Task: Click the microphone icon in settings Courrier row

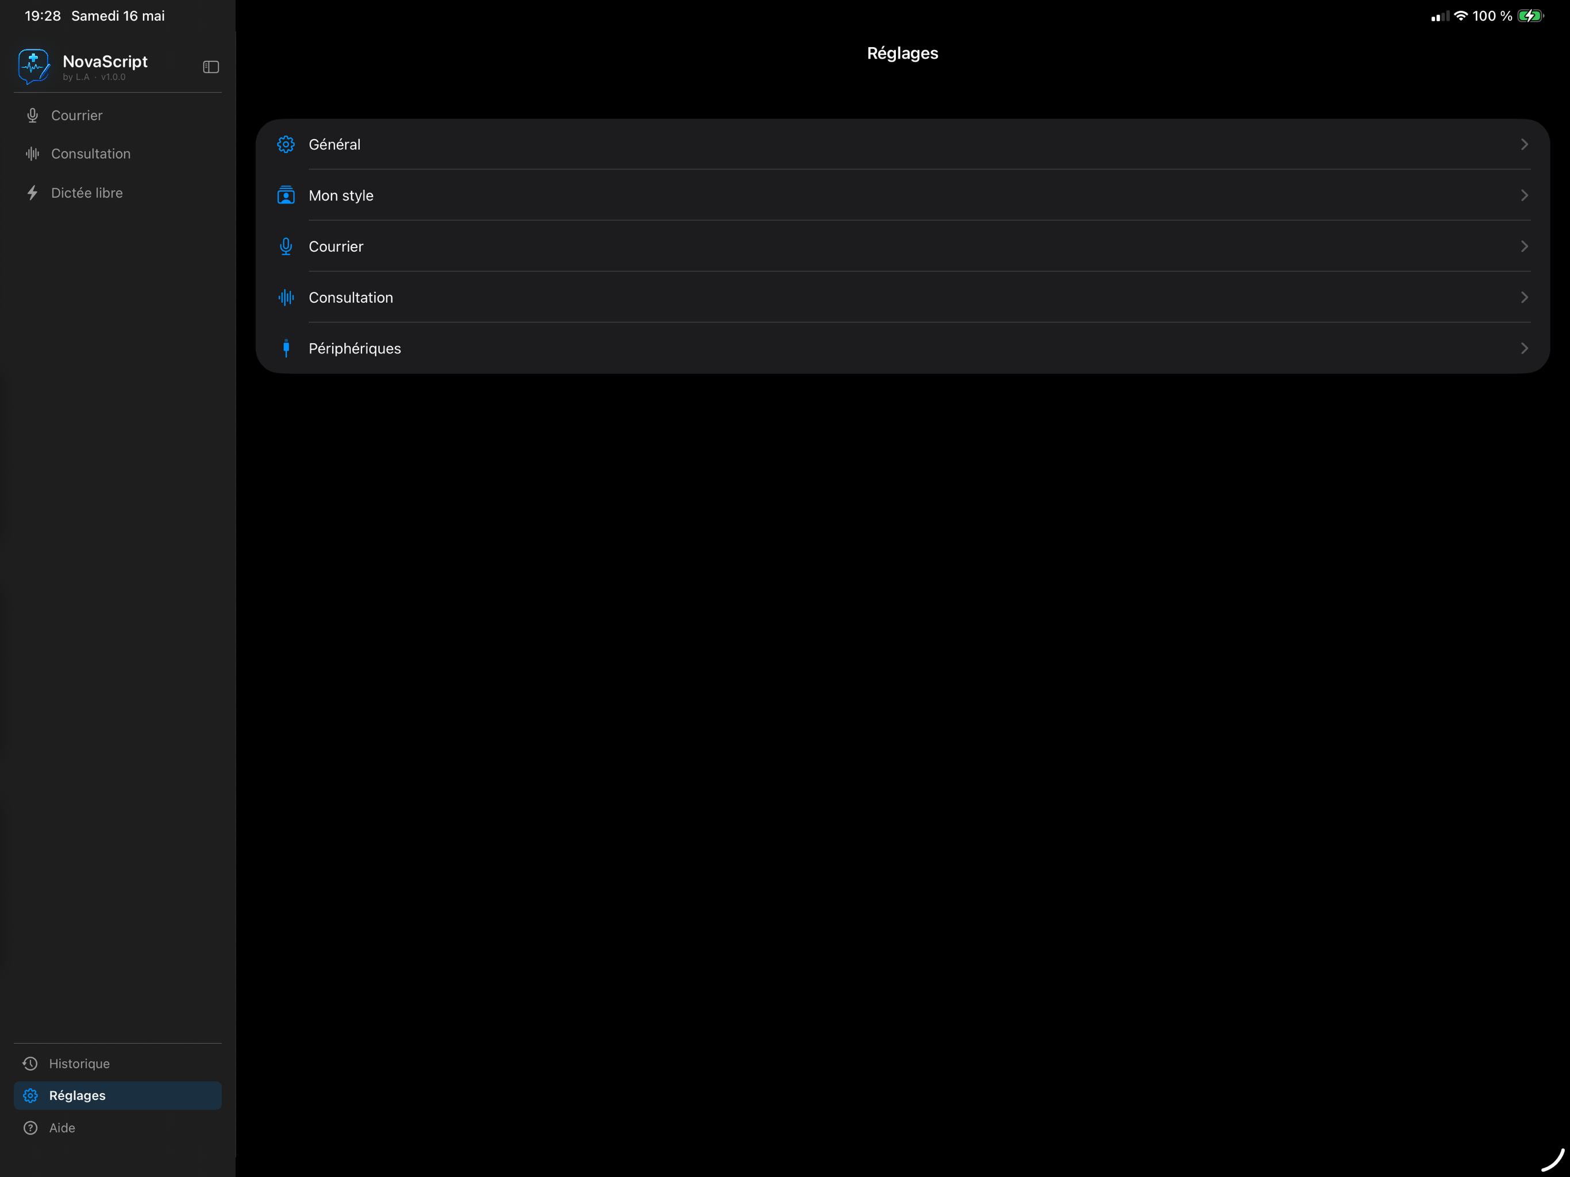Action: pos(286,247)
